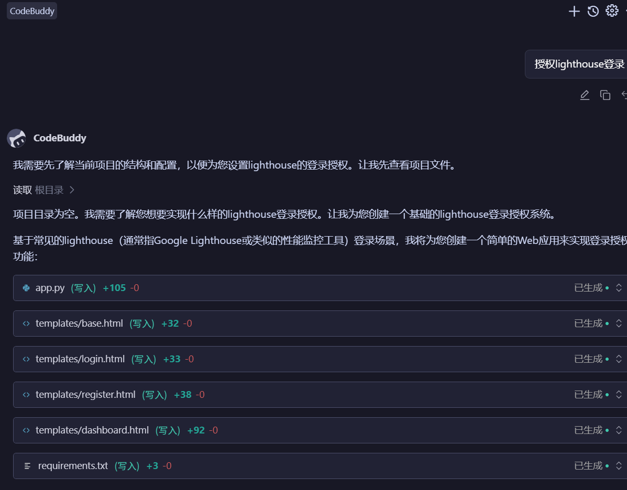Open app.py file name link
Image resolution: width=627 pixels, height=490 pixels.
[x=50, y=288]
